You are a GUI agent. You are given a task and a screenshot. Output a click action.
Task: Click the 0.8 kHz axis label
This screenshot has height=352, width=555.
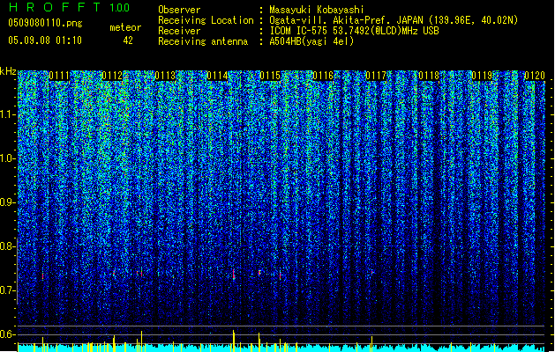tap(8, 246)
